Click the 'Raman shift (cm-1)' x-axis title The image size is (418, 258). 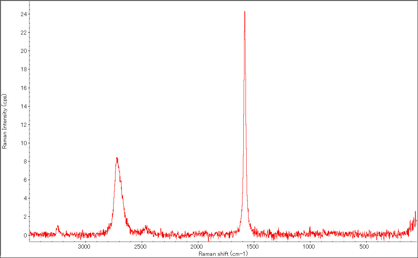(223, 254)
